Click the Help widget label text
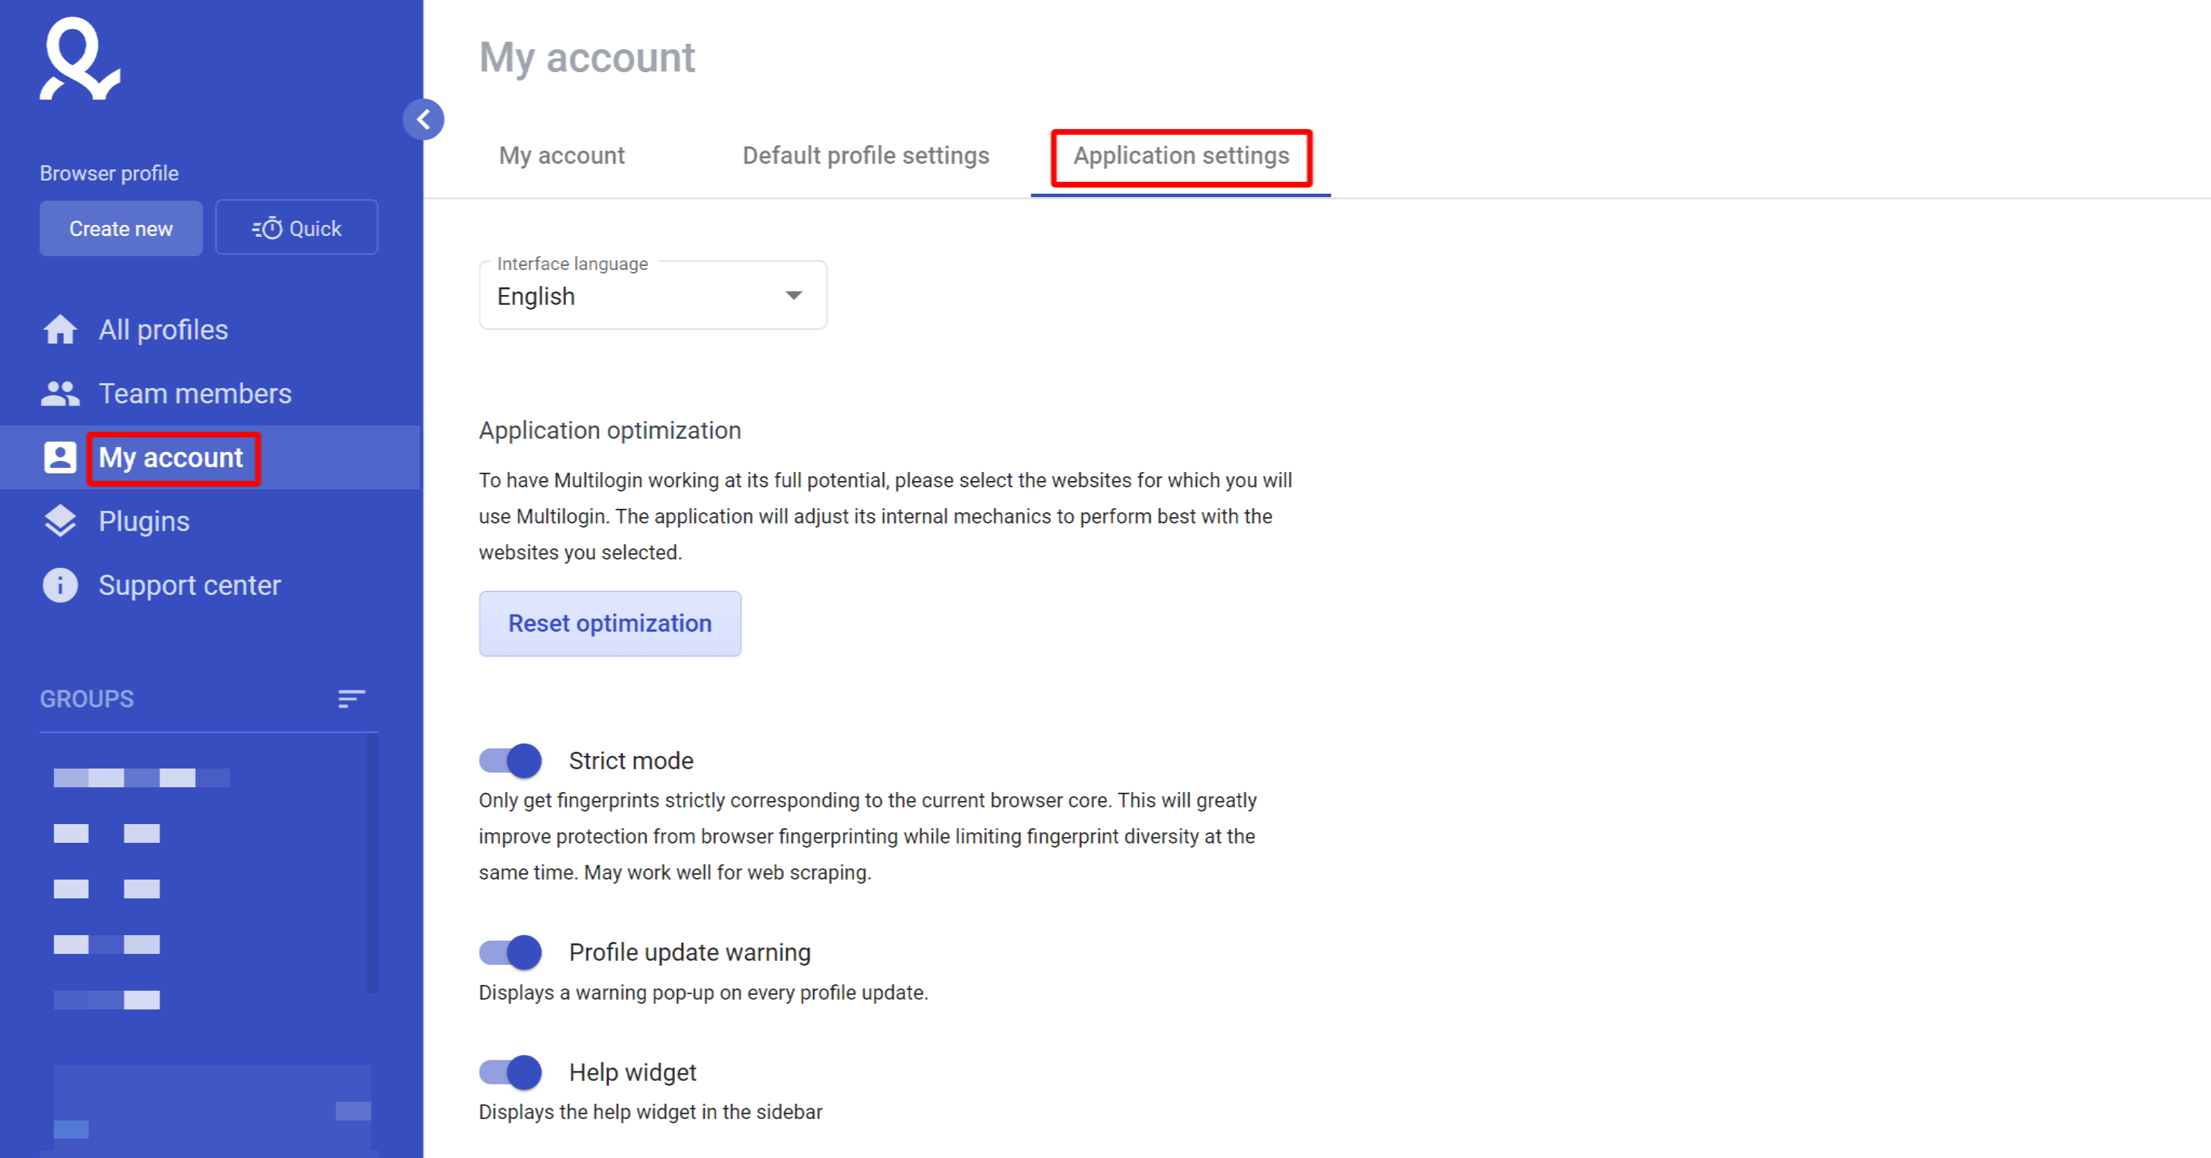Screen dimensions: 2211x1158 (633, 1072)
